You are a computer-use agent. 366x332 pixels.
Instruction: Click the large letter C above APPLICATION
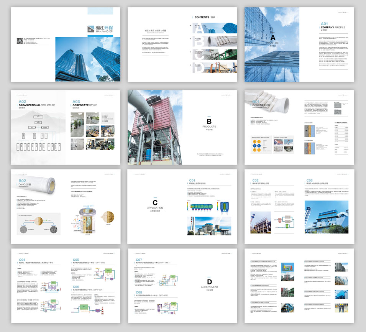click(155, 202)
